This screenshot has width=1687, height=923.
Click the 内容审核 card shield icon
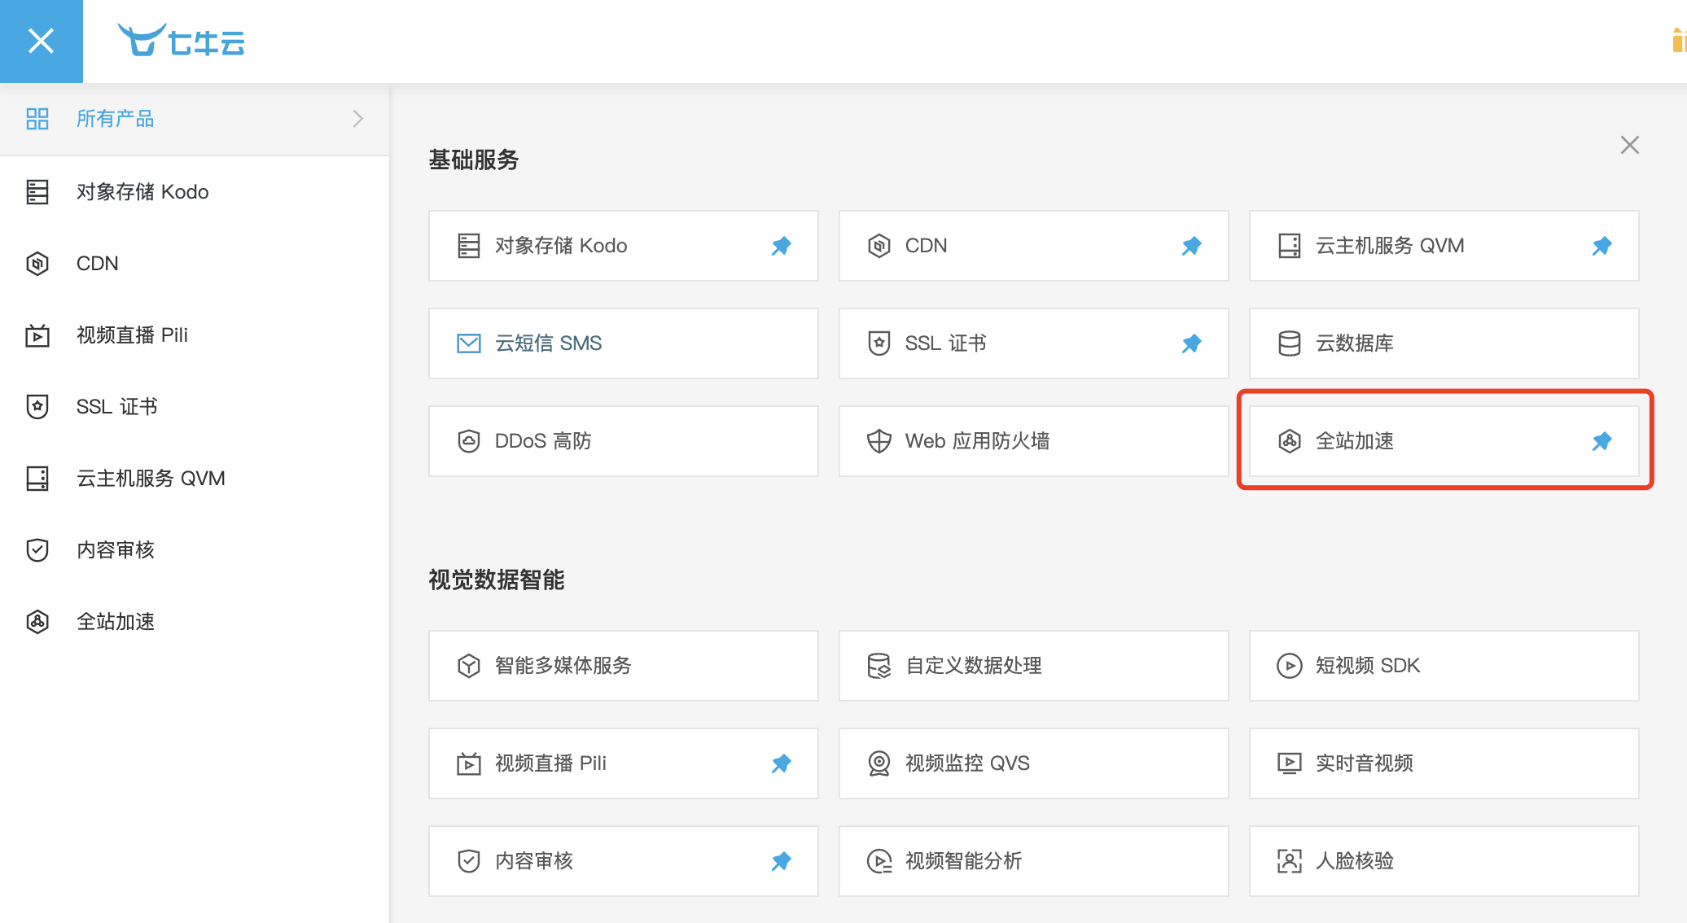pos(469,861)
